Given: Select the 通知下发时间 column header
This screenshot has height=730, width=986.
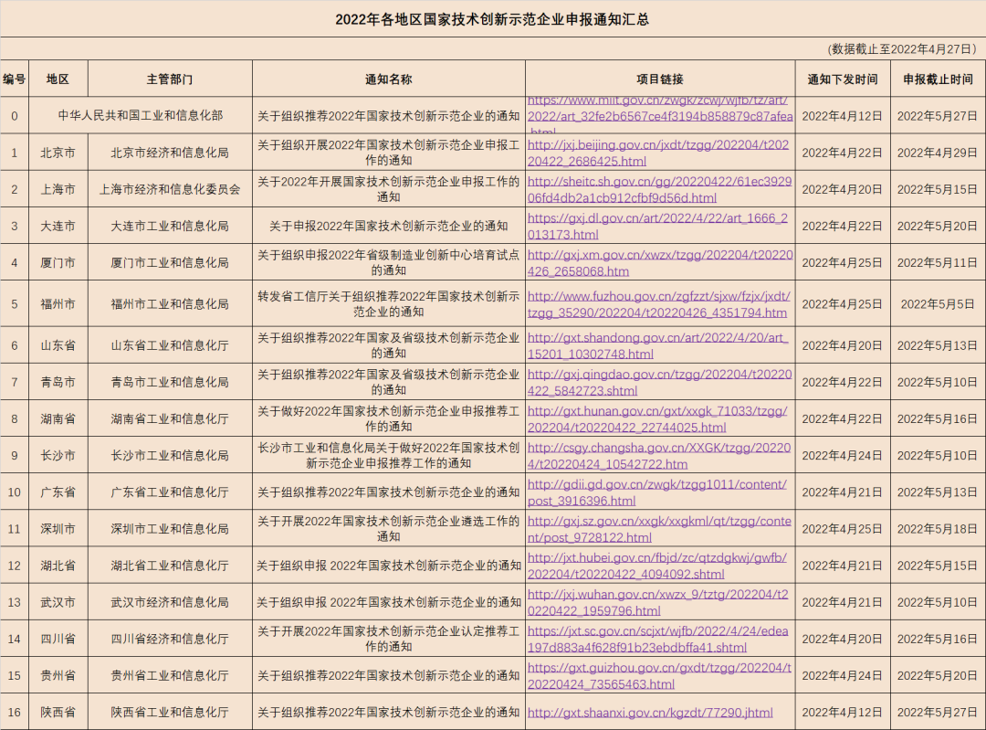Looking at the screenshot, I should click(x=843, y=79).
